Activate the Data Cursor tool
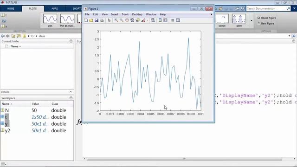The height and width of the screenshot is (167, 297). click(x=138, y=20)
